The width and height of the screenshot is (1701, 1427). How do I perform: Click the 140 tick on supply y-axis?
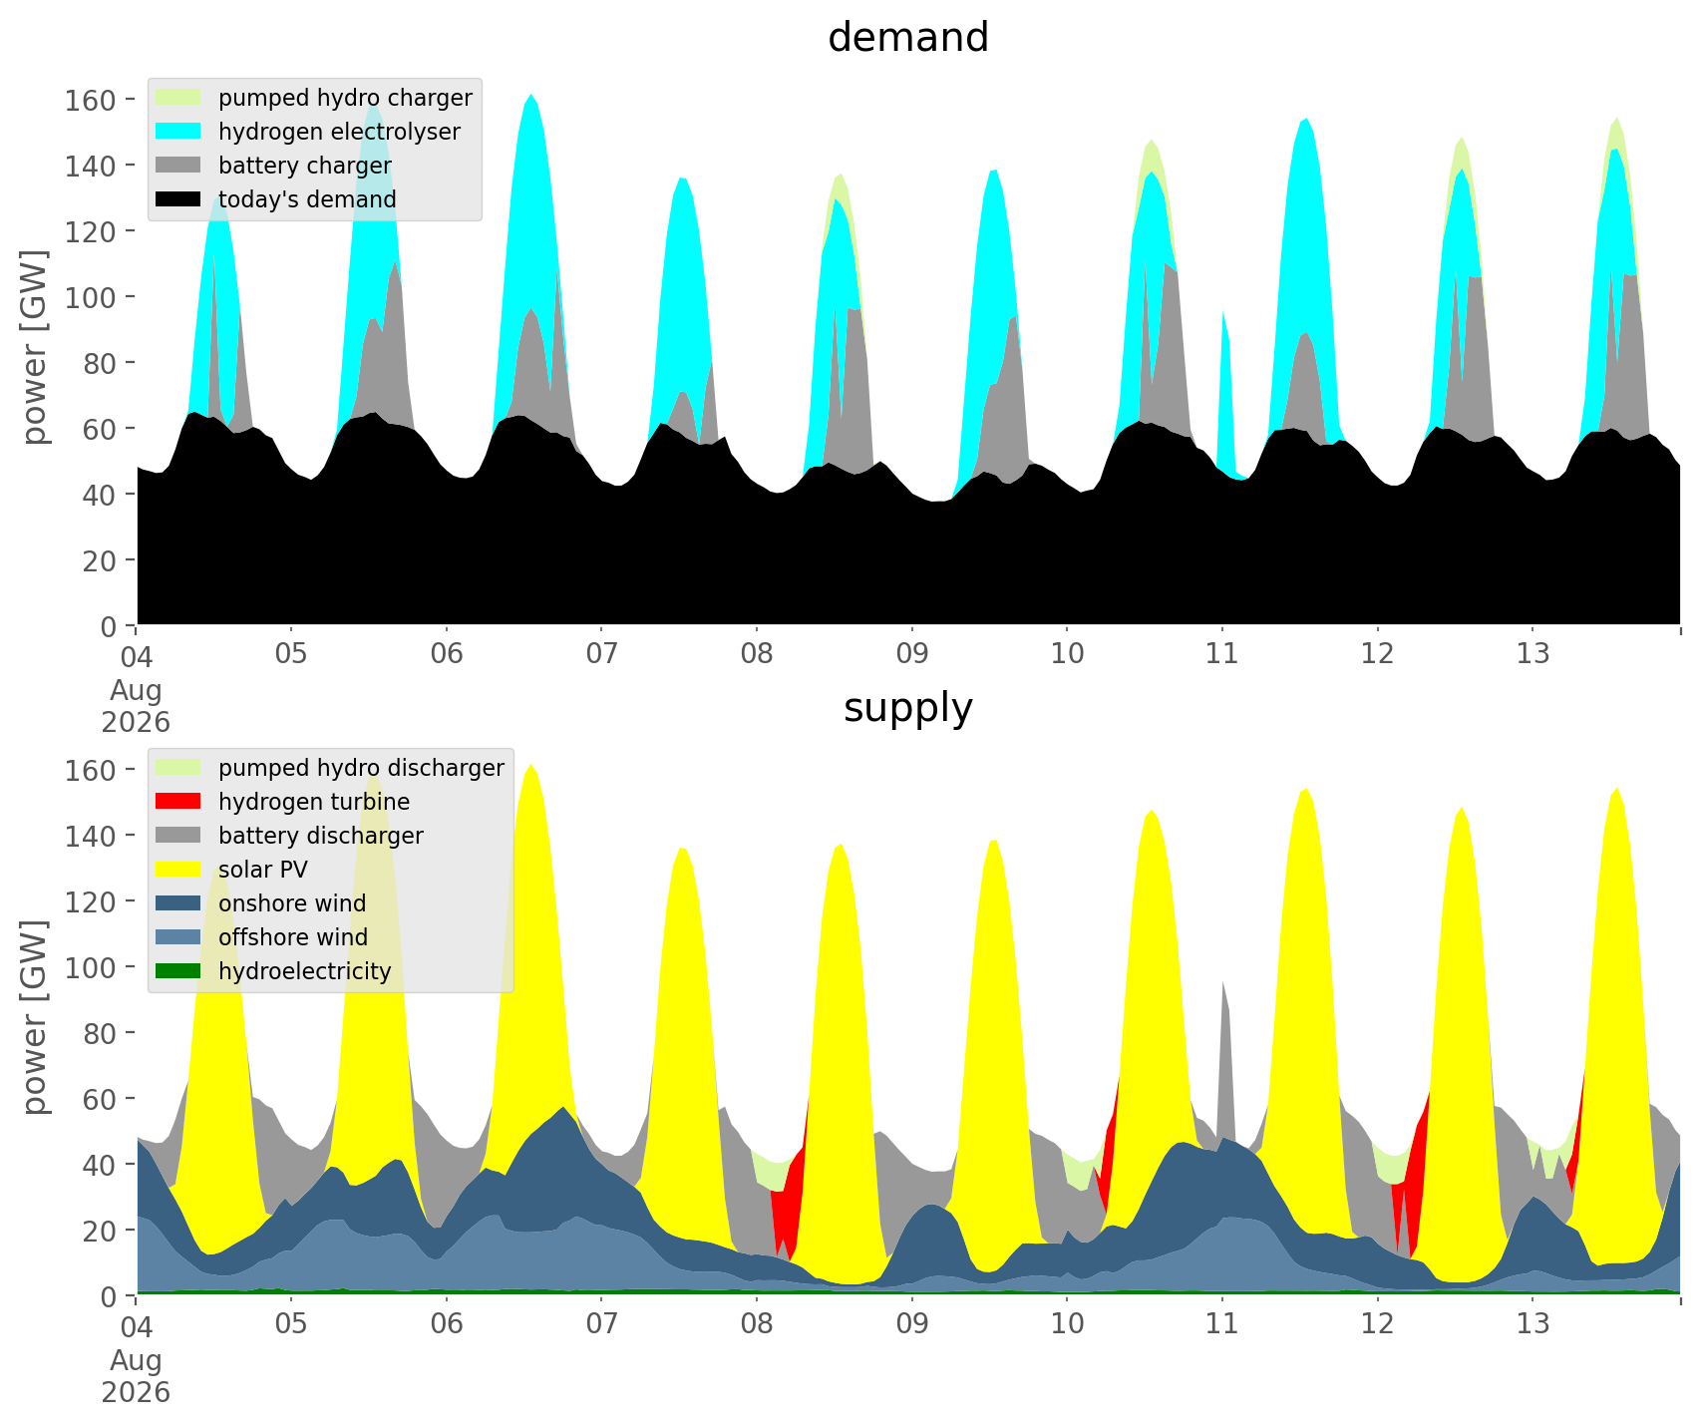(x=90, y=836)
